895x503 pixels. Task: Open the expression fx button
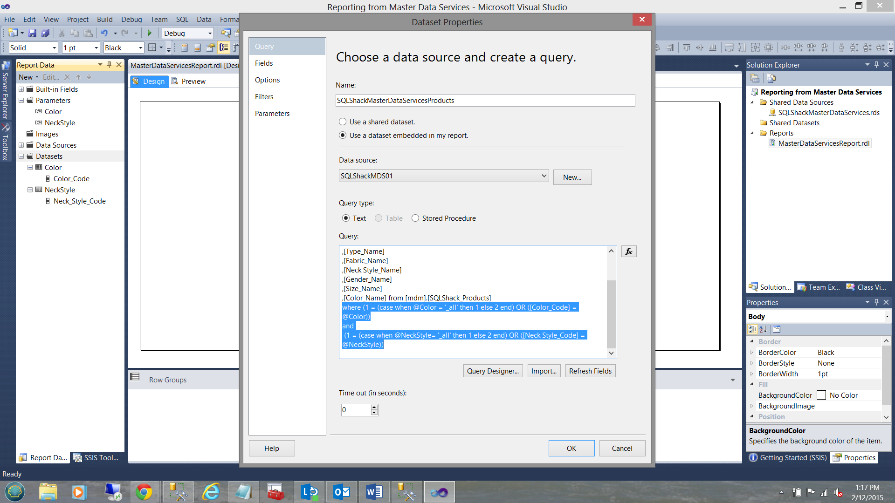[629, 251]
